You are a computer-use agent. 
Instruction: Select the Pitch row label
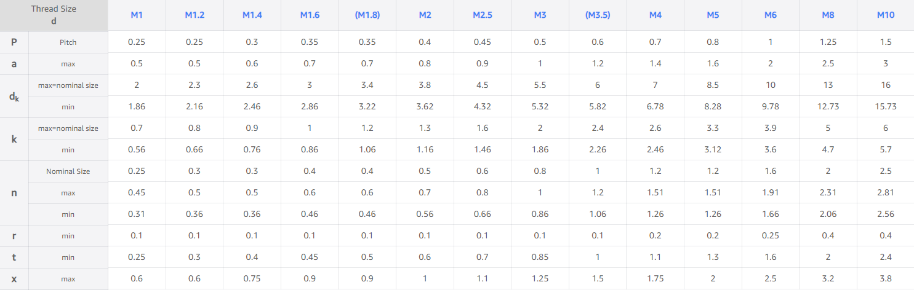pyautogui.click(x=68, y=42)
